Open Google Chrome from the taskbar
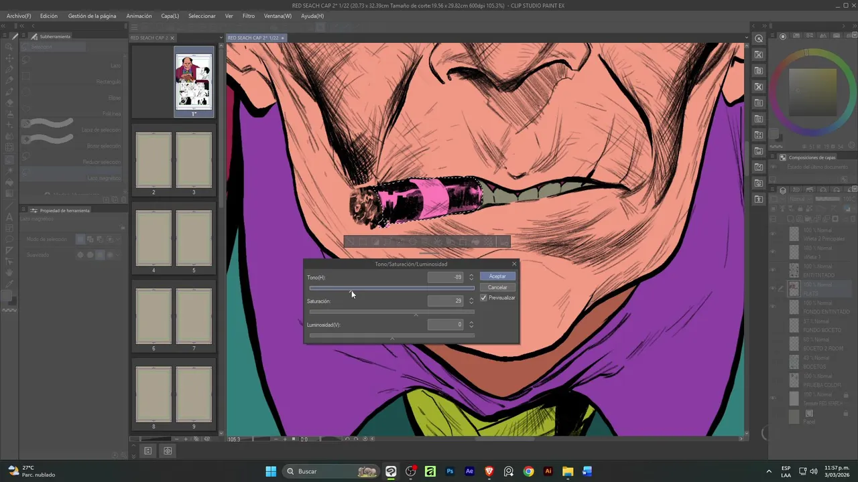Screen dimensions: 858x482 pos(528,471)
